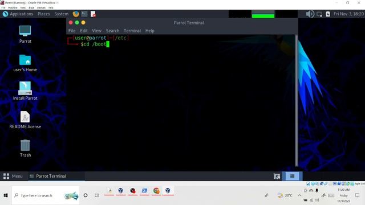Viewport: 365px width, 205px height.
Task: Open PowerShell on Windows taskbar
Action: [144, 191]
